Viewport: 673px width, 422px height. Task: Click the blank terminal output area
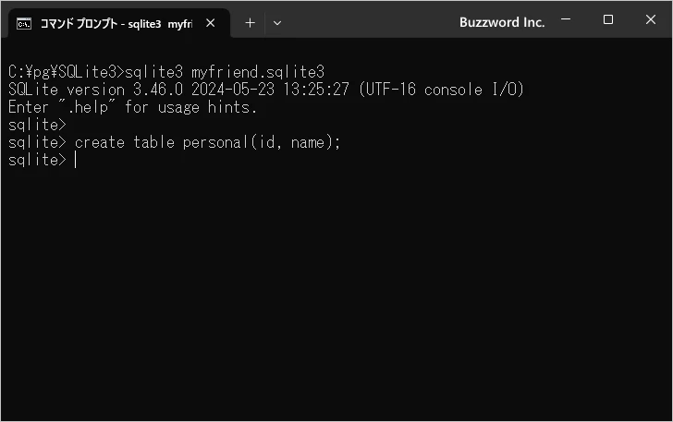pyautogui.click(x=336, y=292)
